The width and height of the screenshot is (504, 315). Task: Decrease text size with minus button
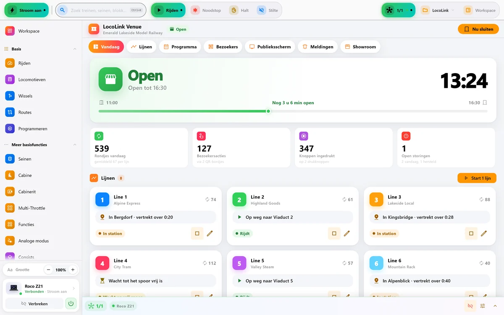[x=49, y=270]
